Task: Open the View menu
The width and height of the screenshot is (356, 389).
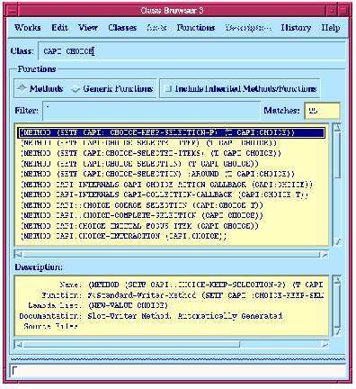Action: point(88,28)
